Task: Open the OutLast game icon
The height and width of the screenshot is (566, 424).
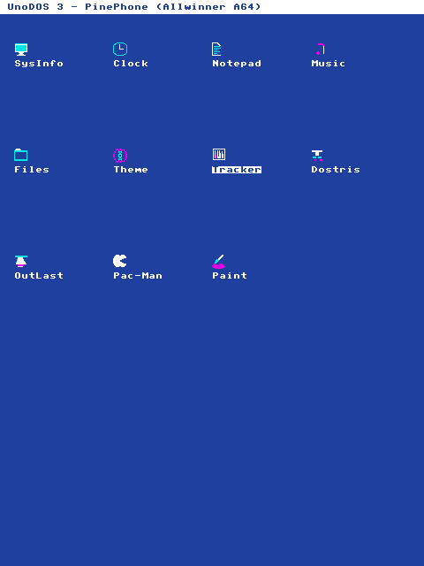Action: point(21,261)
